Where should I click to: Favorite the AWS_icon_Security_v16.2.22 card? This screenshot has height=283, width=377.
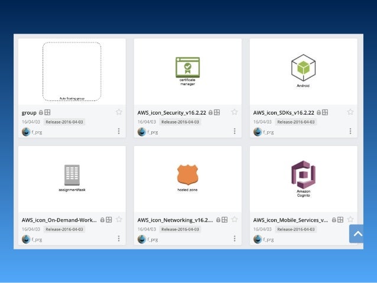click(235, 112)
